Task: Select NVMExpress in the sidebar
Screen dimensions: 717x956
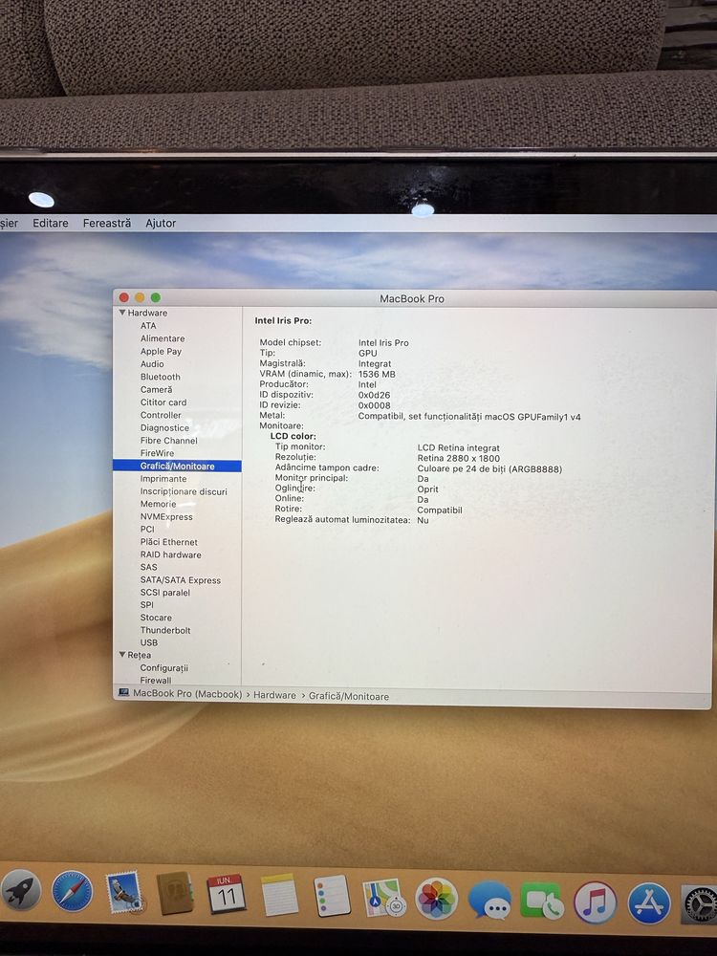Action: point(166,516)
